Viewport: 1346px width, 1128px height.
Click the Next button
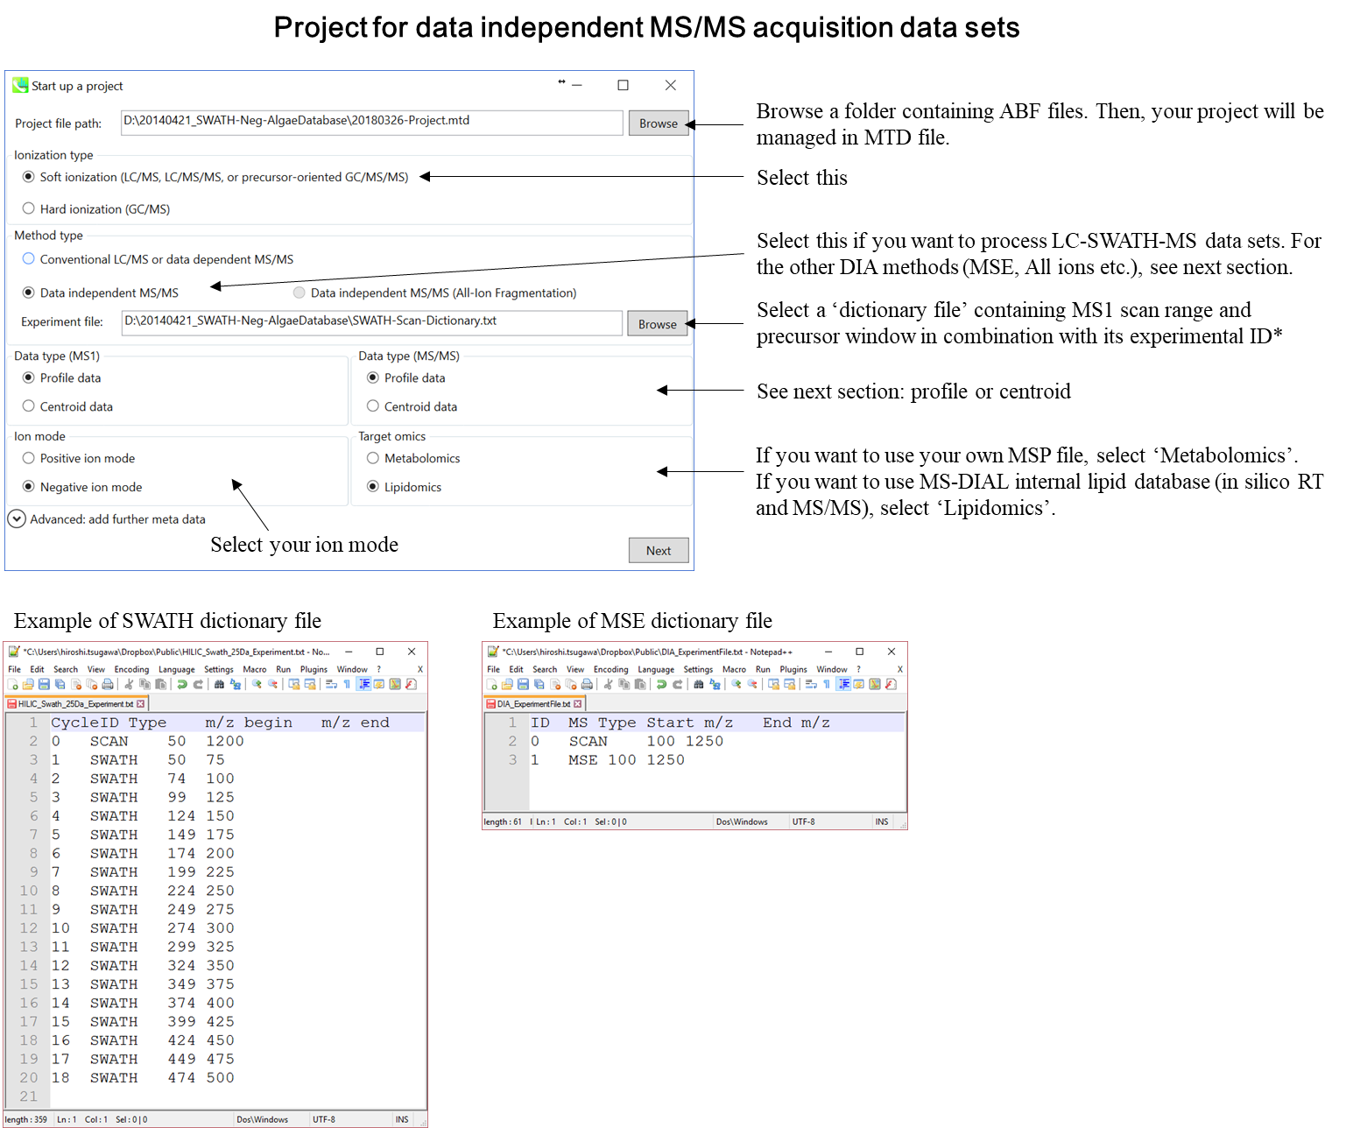[659, 550]
